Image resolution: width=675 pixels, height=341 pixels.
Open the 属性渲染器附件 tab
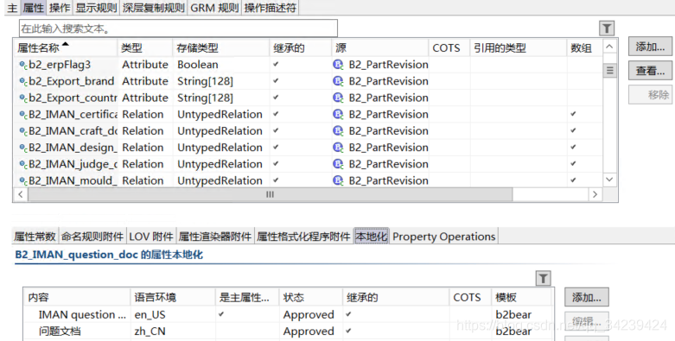click(215, 237)
